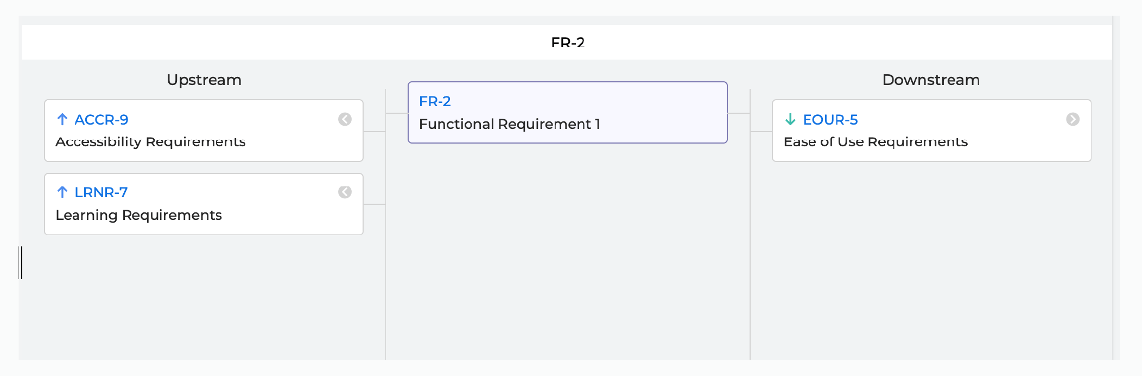Click the ACCR-9 card background
The height and width of the screenshot is (376, 1142).
(204, 131)
